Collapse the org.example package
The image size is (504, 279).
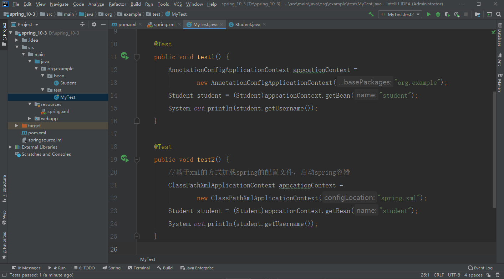coord(36,69)
